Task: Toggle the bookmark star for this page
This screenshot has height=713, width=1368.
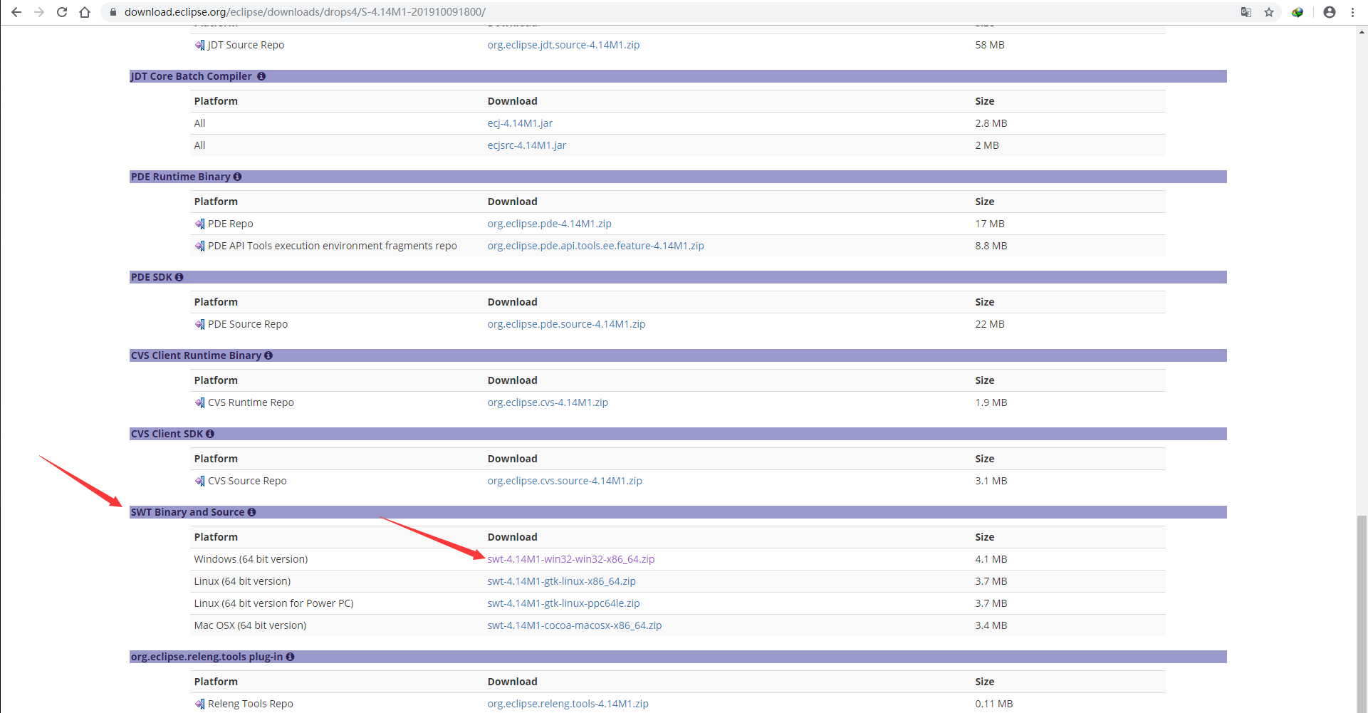Action: (1270, 12)
